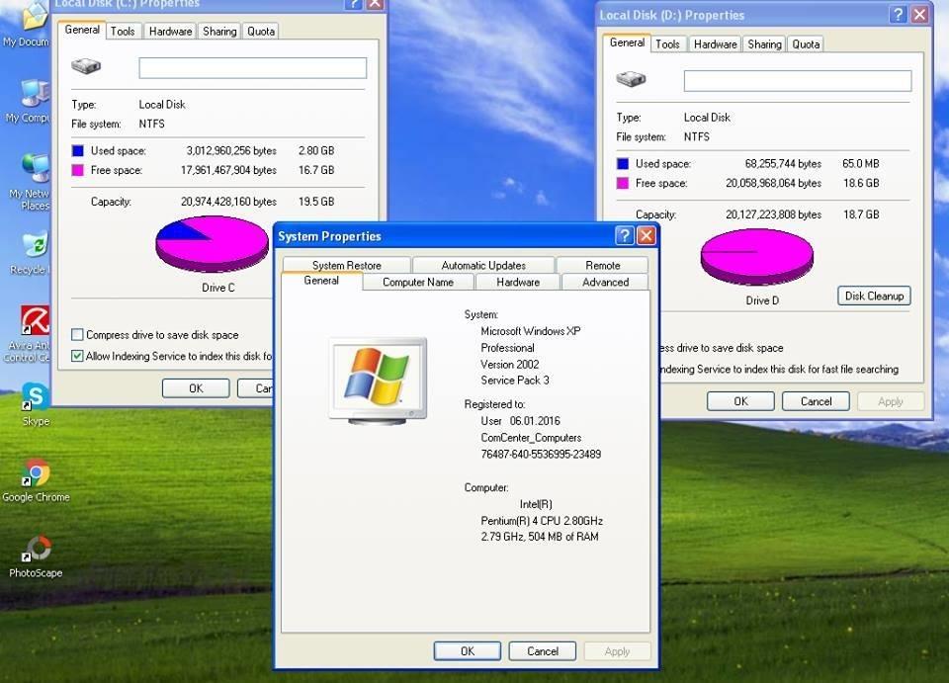Open Remote tab in System Properties
This screenshot has width=949, height=683.
pyautogui.click(x=602, y=265)
